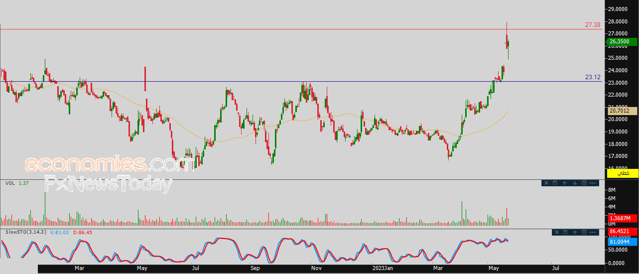Move the VOL pane up
639x274 pixels.
click(565, 183)
